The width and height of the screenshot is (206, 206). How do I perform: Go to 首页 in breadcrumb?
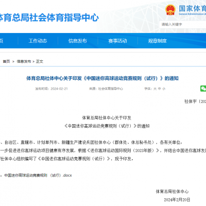coord(6,61)
